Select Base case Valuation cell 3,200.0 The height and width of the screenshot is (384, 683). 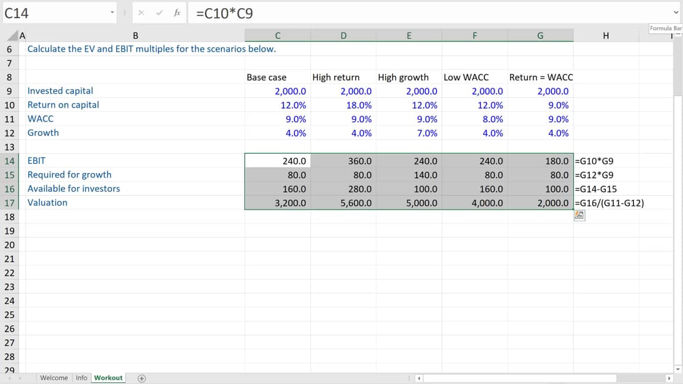coord(278,203)
